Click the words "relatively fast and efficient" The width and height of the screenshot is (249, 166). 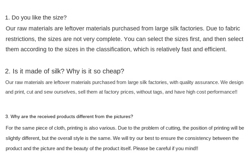191,49
